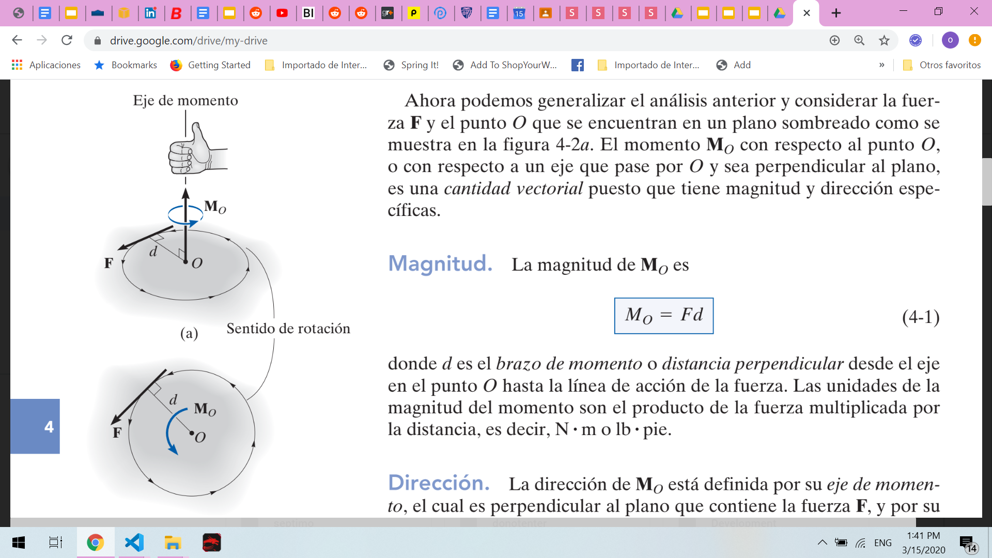Reload the current page
Screen dimensions: 992x558
pyautogui.click(x=67, y=40)
